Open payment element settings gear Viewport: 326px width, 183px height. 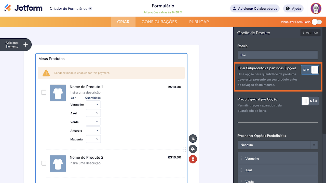point(193,149)
